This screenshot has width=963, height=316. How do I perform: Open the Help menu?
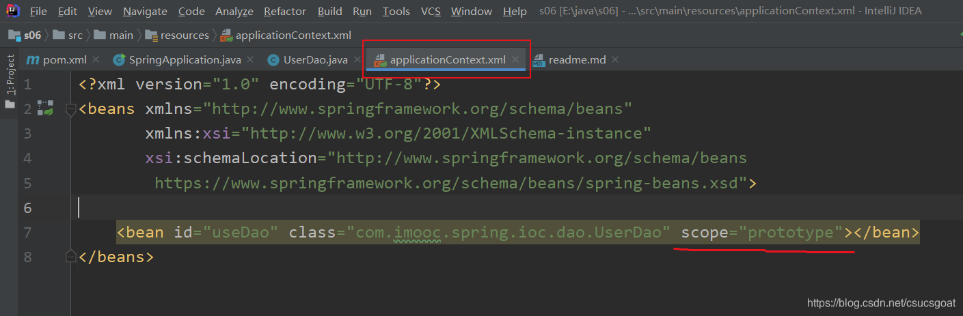point(515,11)
